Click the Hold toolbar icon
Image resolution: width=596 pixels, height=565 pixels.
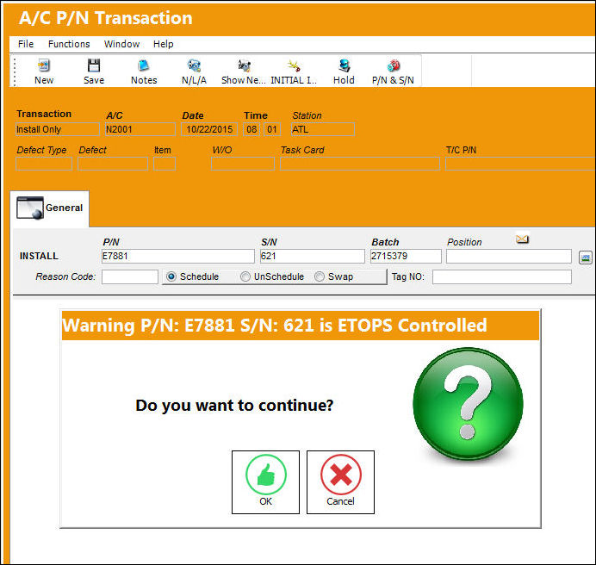[344, 65]
